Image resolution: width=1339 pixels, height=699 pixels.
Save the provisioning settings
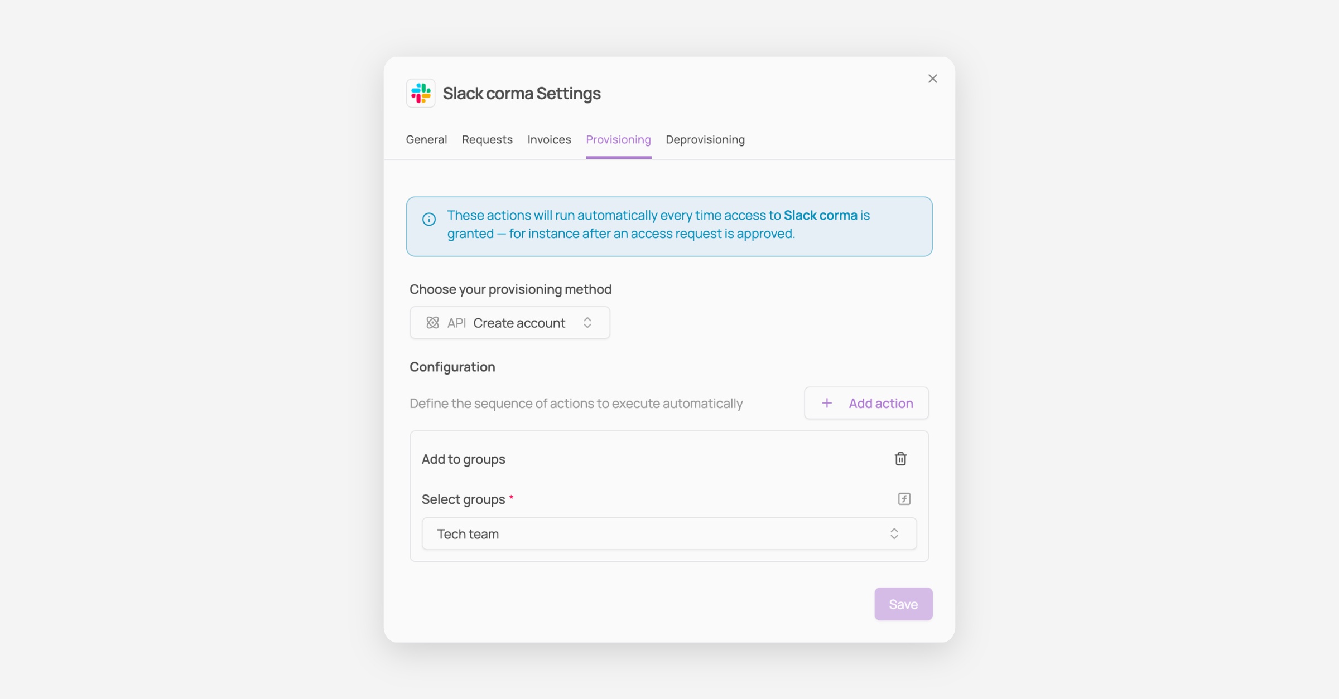[903, 604]
